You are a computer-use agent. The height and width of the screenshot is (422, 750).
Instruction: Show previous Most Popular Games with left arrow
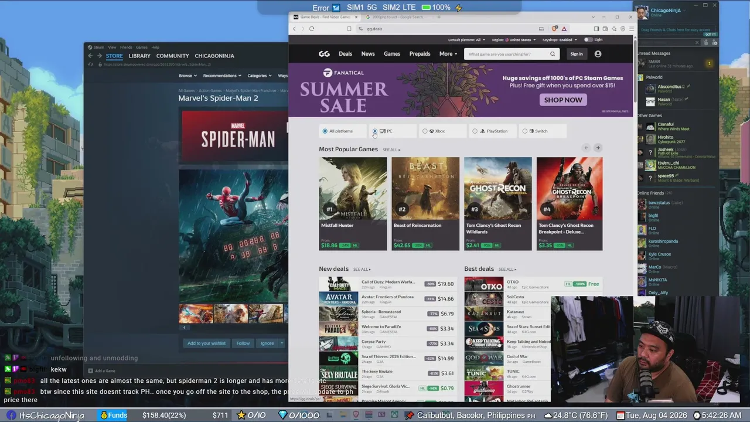[x=586, y=148]
